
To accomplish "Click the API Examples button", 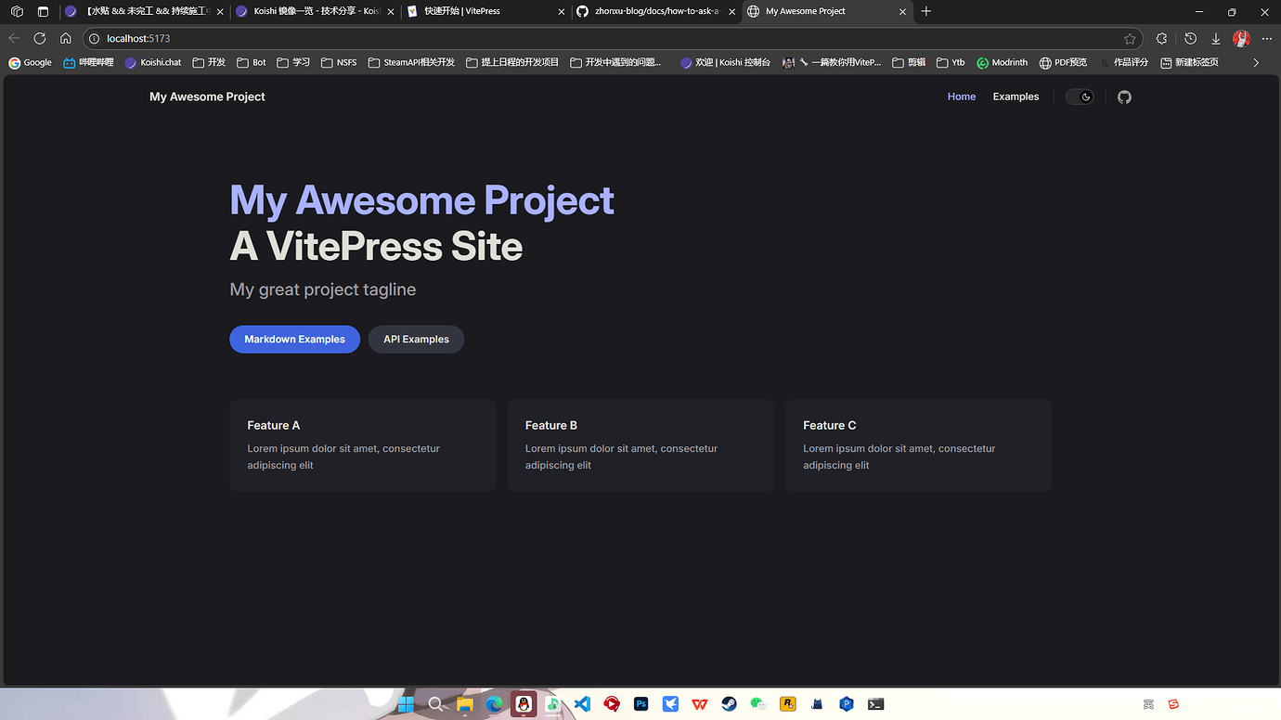I will point(416,339).
